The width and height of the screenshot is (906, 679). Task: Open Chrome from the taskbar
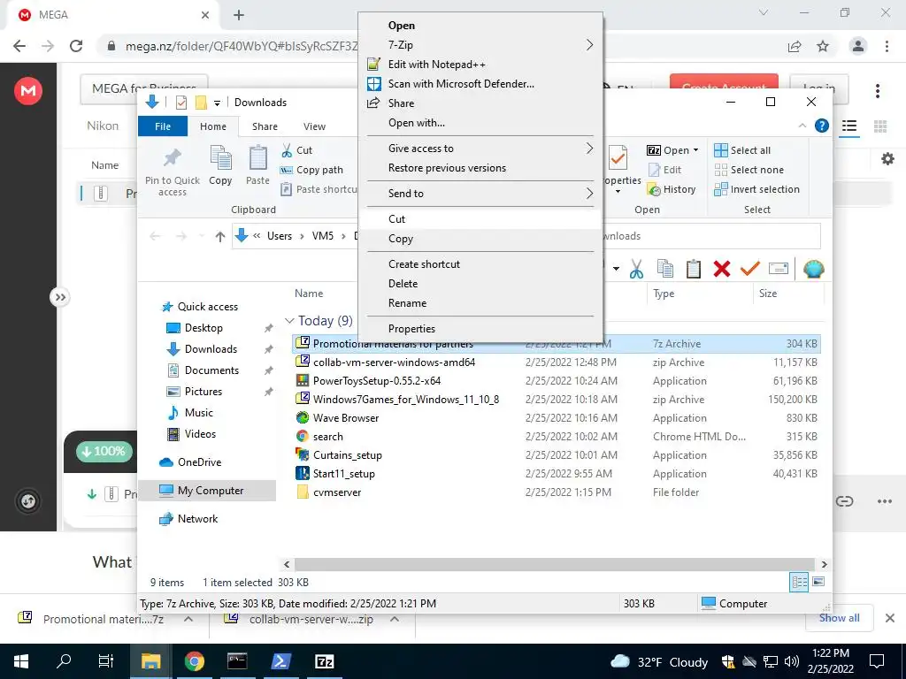(194, 661)
